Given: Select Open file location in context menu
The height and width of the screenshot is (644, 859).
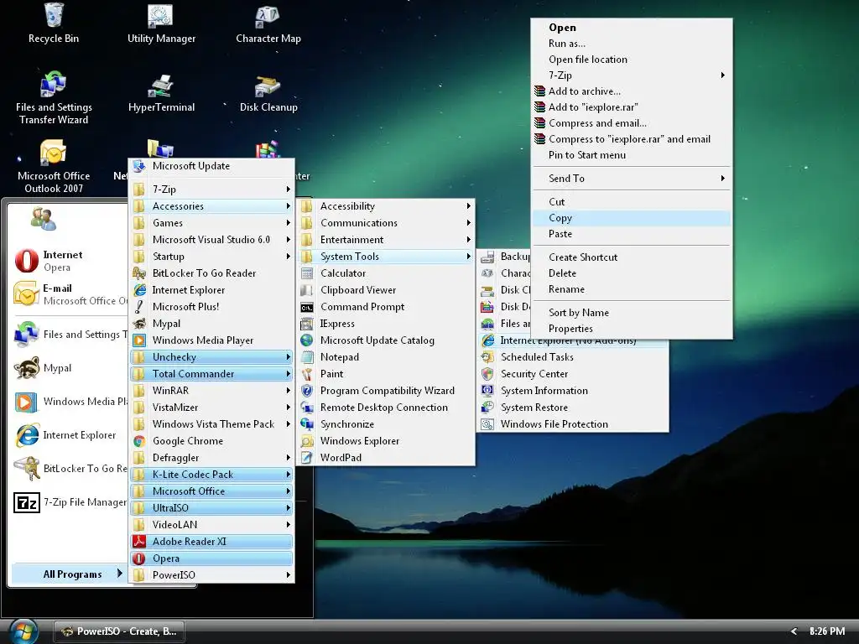Looking at the screenshot, I should (x=631, y=60).
